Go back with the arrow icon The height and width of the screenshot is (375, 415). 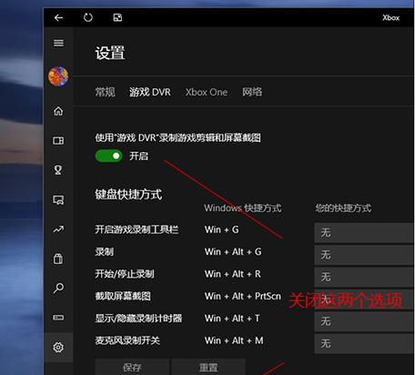coord(58,17)
